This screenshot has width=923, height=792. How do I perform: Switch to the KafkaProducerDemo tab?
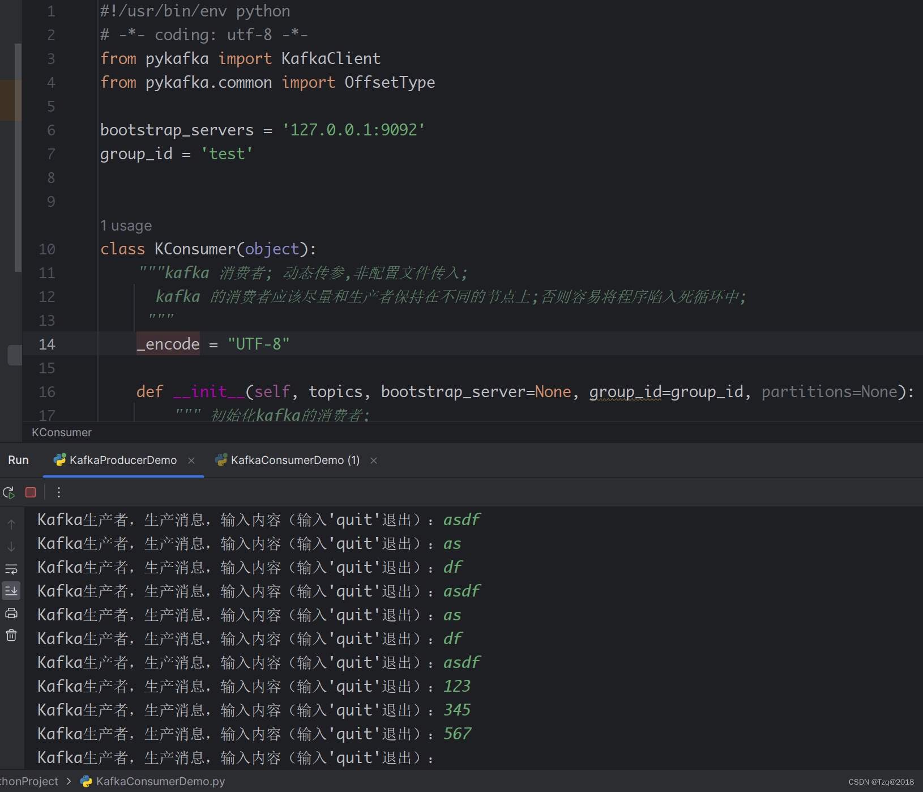[x=122, y=460]
